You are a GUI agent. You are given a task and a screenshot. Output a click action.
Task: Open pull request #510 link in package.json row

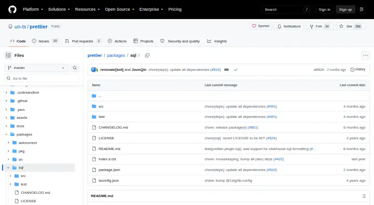click(x=272, y=170)
